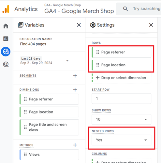Select the Page location row chip
Image resolution: width=161 pixels, height=163 pixels.
[x=122, y=65]
